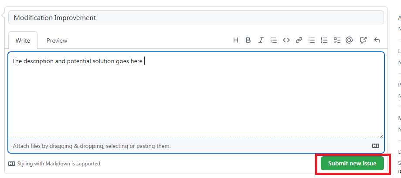Insert a bulleted list
The height and width of the screenshot is (178, 401).
pyautogui.click(x=312, y=40)
